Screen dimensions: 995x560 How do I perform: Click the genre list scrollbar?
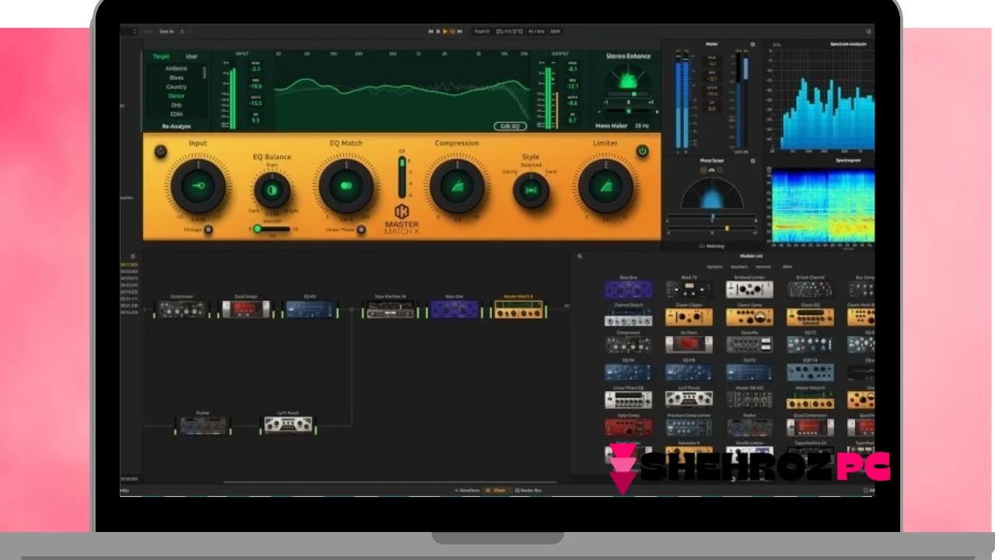click(206, 72)
